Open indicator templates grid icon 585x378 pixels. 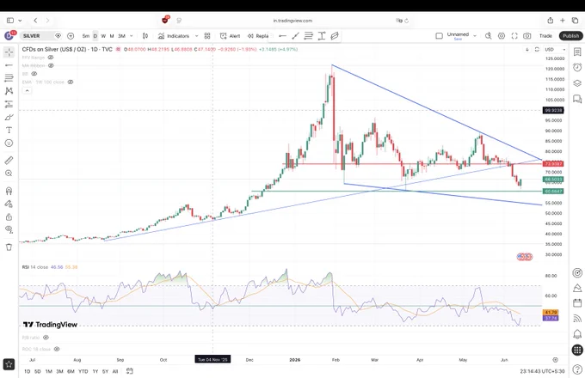207,36
